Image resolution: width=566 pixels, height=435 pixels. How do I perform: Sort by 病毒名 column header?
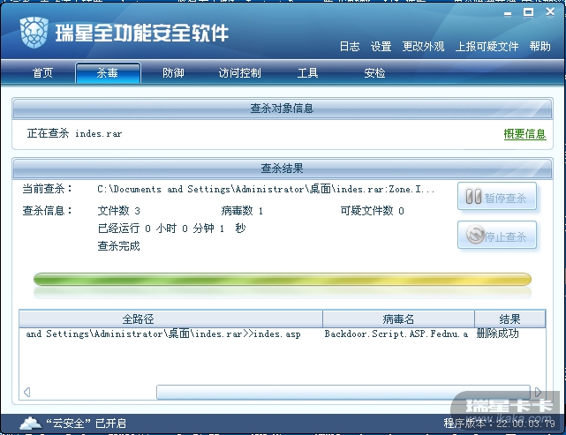coord(398,319)
